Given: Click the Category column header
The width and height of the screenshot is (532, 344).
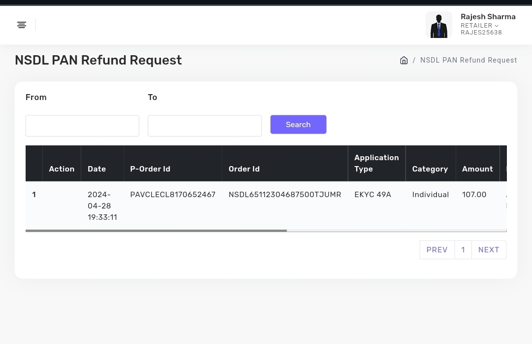Looking at the screenshot, I should coord(430,169).
